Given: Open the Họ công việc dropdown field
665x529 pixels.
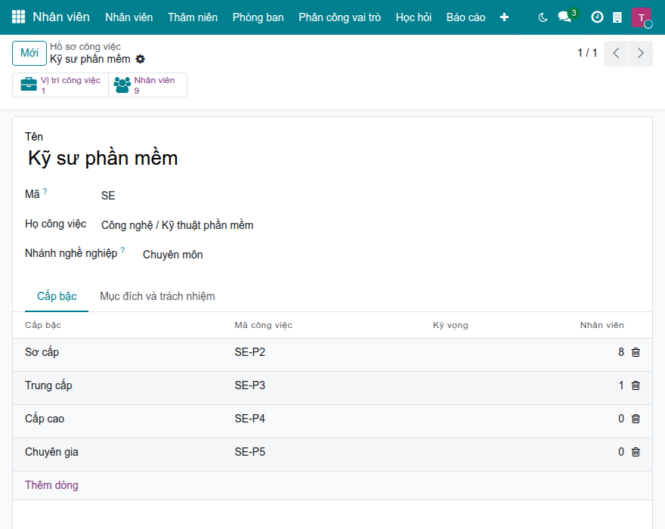Looking at the screenshot, I should point(178,225).
